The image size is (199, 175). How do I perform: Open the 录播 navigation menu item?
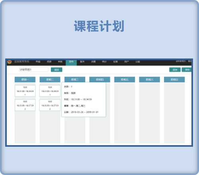click(93, 62)
